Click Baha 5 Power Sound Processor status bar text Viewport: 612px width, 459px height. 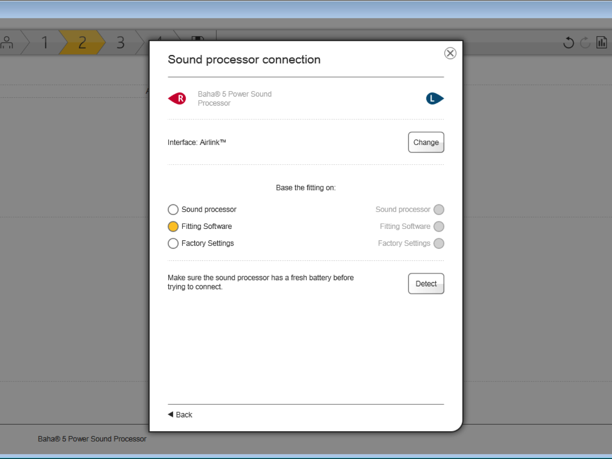(92, 439)
